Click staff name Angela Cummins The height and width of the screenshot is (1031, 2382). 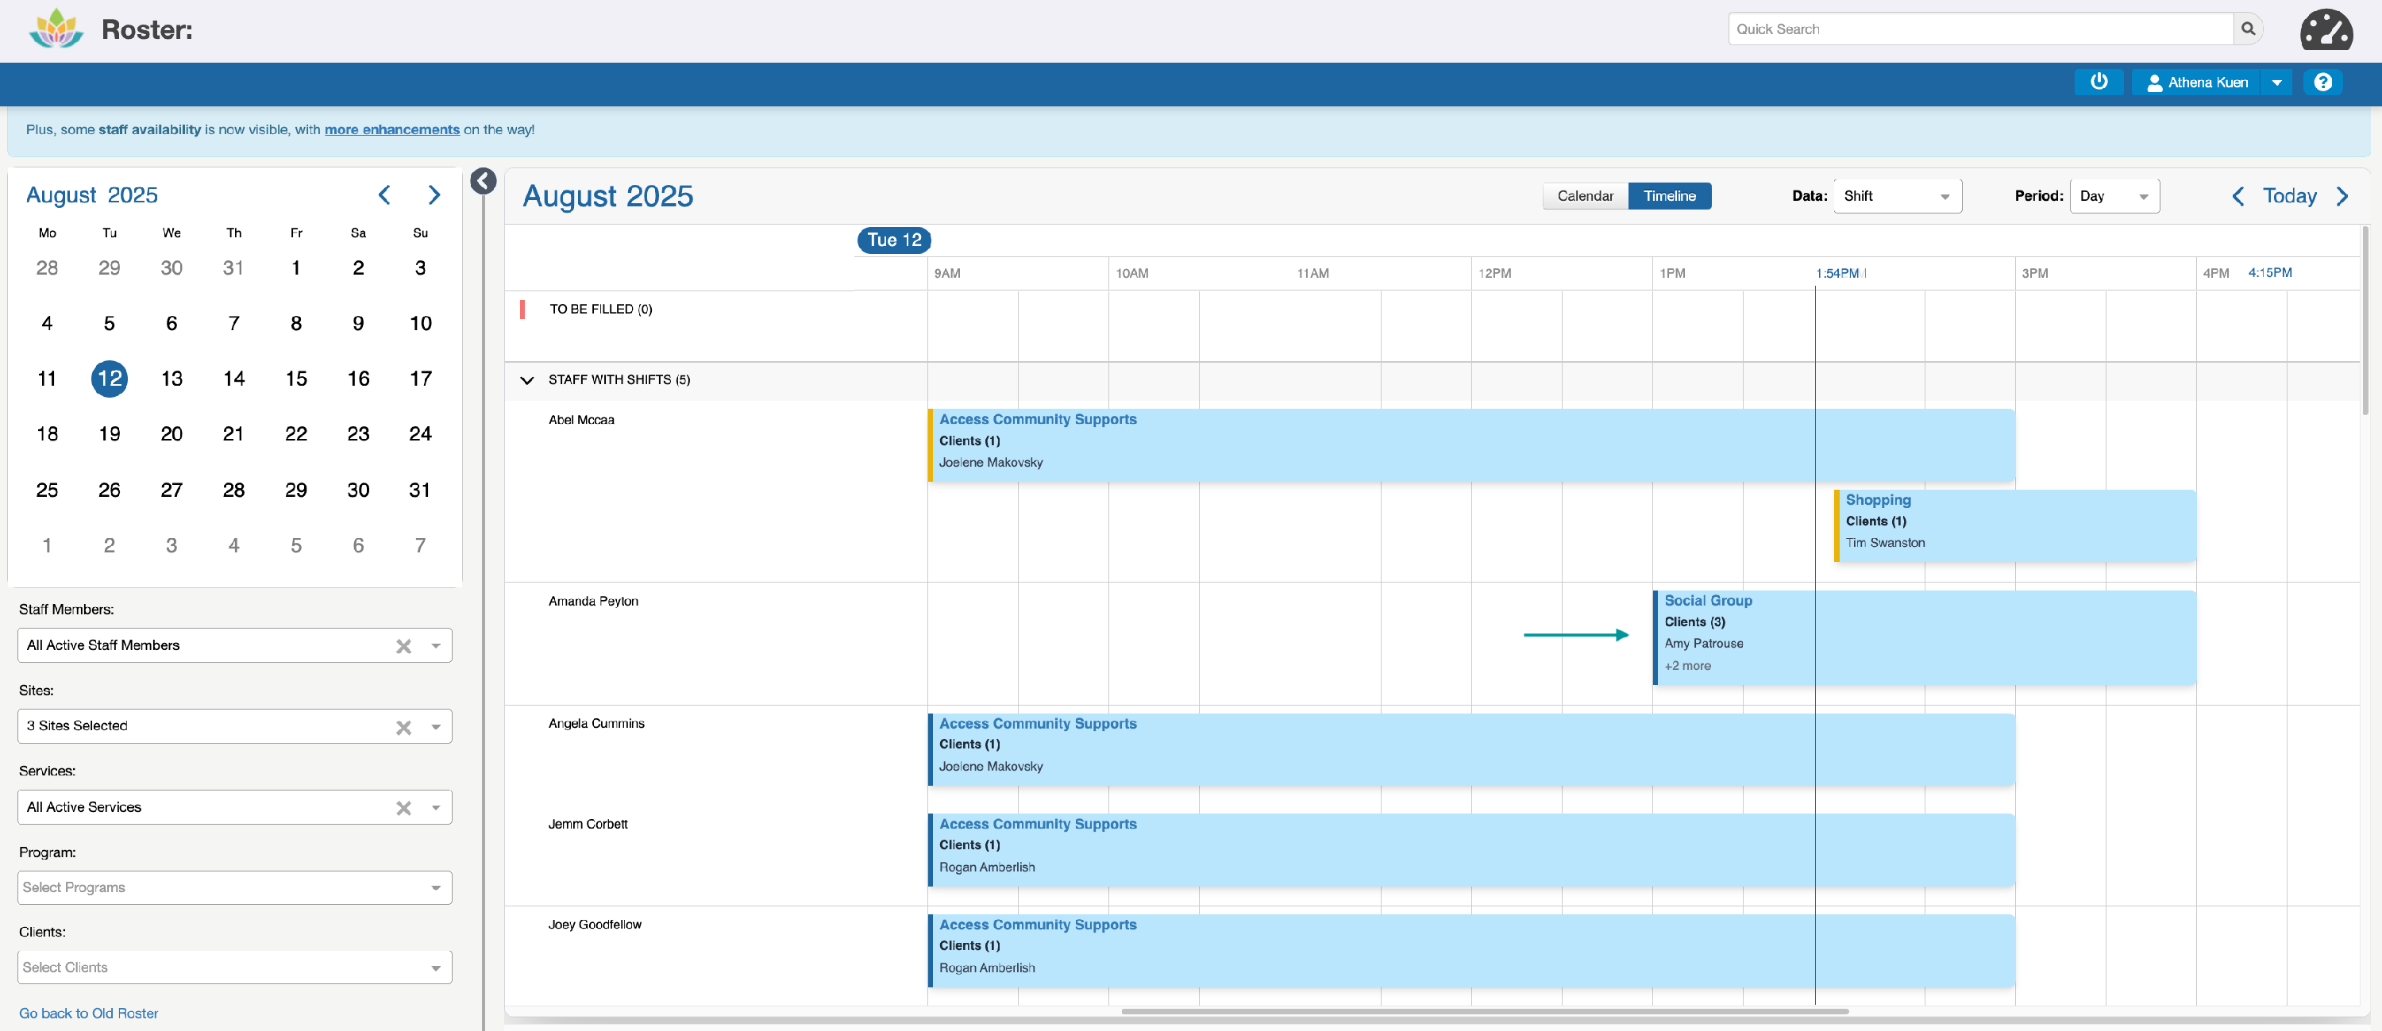click(x=596, y=723)
